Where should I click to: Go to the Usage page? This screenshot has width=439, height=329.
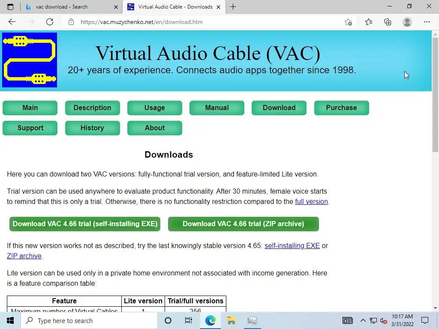click(154, 108)
